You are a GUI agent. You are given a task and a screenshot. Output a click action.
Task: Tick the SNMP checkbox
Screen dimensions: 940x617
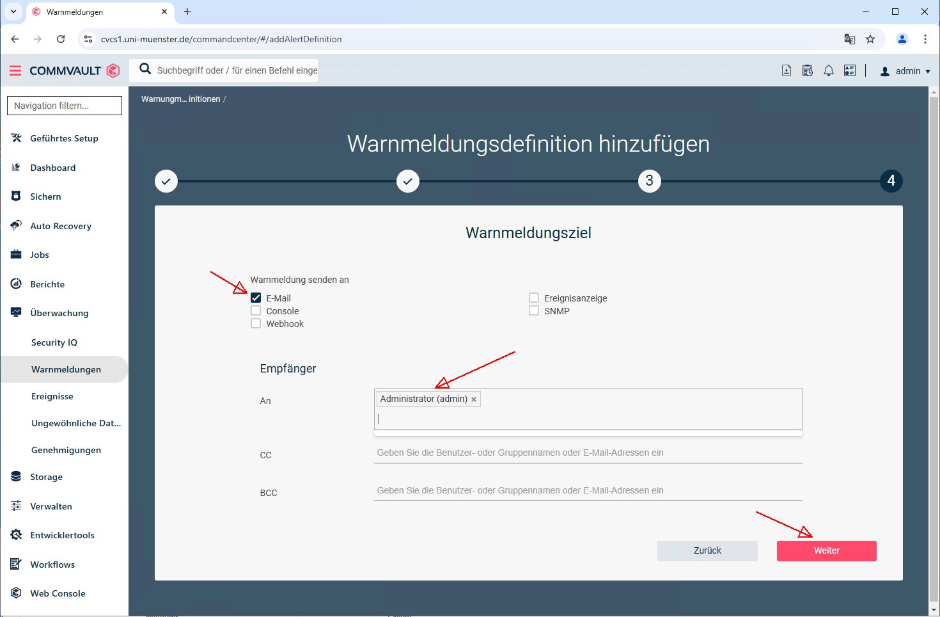(534, 311)
